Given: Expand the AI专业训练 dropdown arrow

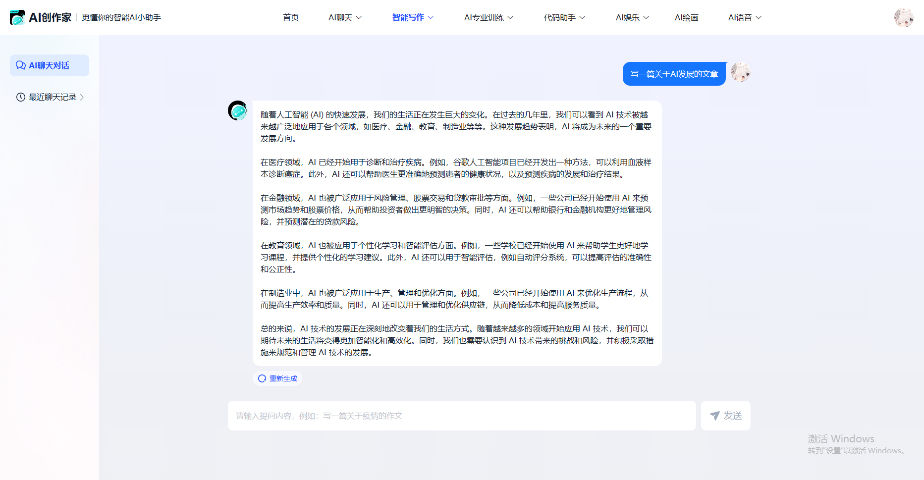Looking at the screenshot, I should [x=511, y=18].
